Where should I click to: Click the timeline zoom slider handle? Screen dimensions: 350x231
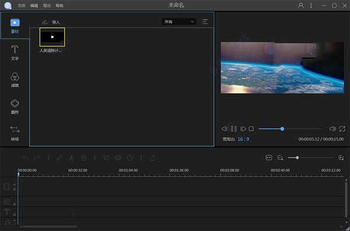pyautogui.click(x=297, y=157)
